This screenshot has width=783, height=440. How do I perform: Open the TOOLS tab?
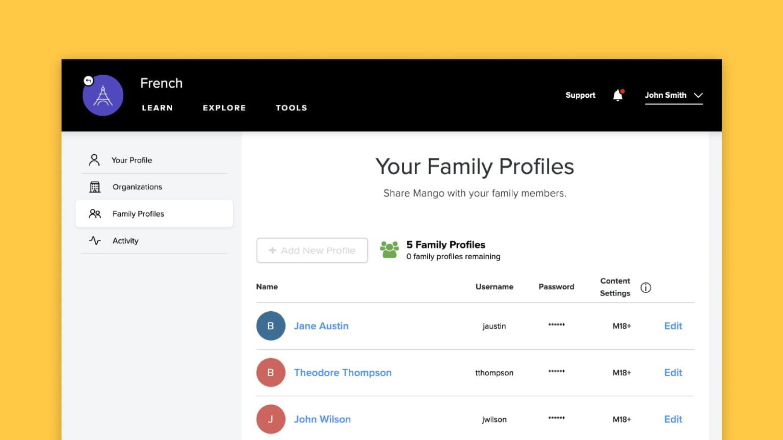pyautogui.click(x=292, y=108)
